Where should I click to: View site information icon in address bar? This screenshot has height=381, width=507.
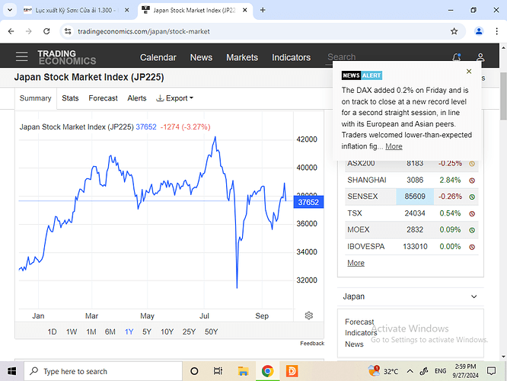[68, 31]
